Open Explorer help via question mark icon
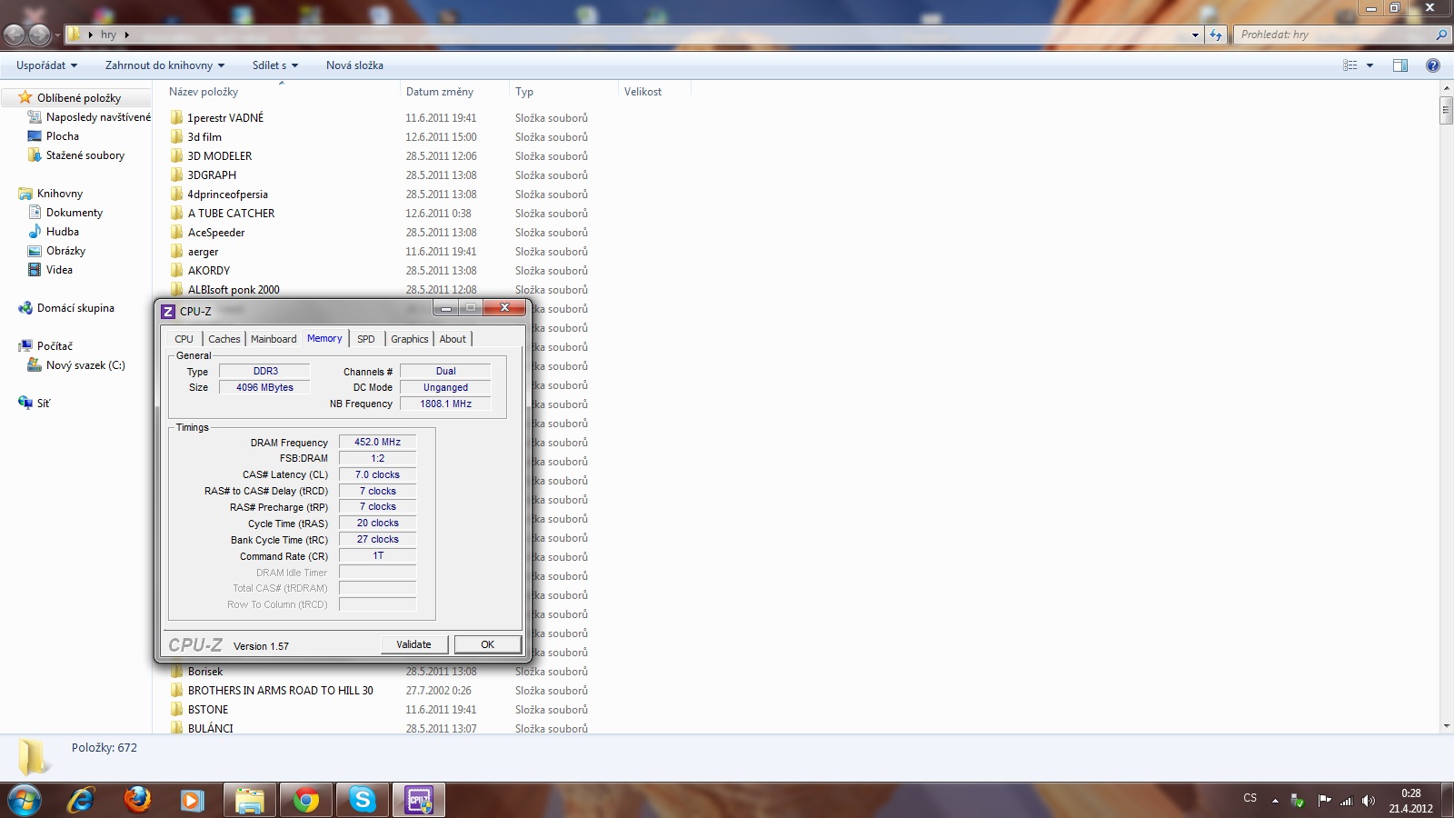The width and height of the screenshot is (1454, 818). tap(1433, 65)
